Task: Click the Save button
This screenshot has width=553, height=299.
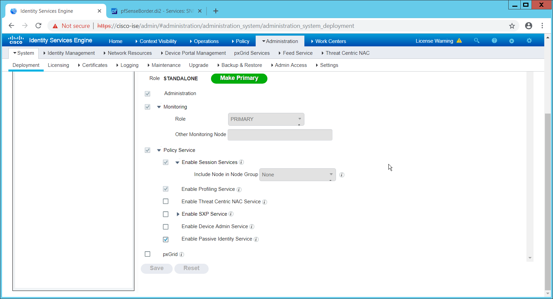Action: pyautogui.click(x=157, y=268)
